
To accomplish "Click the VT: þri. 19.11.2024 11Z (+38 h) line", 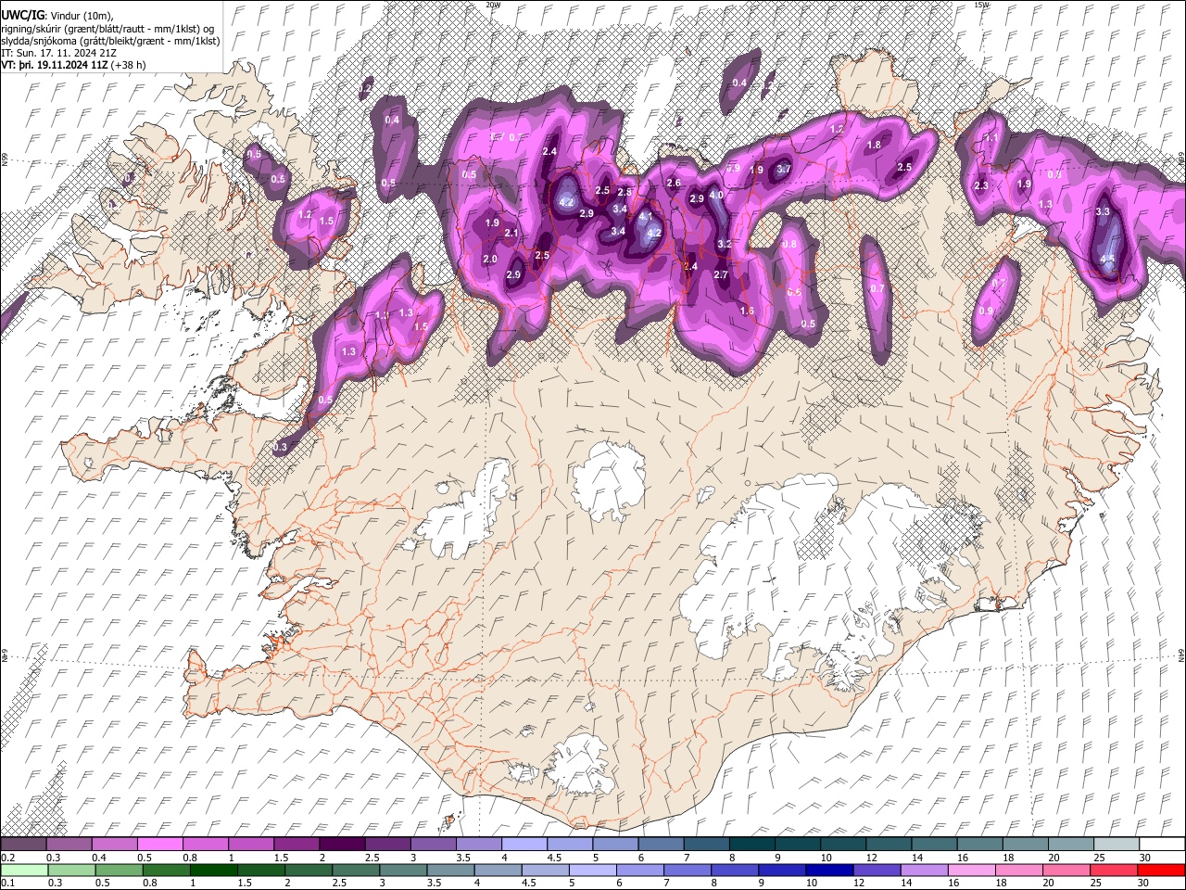I will point(73,65).
